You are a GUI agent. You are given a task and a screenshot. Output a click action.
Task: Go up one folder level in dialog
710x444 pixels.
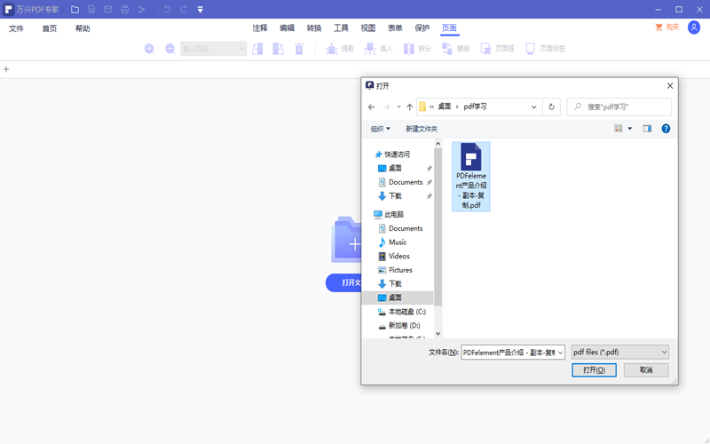(x=409, y=107)
